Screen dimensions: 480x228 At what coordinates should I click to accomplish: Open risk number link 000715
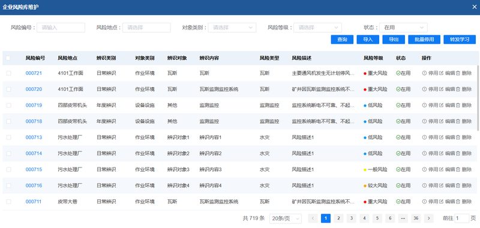click(x=34, y=169)
